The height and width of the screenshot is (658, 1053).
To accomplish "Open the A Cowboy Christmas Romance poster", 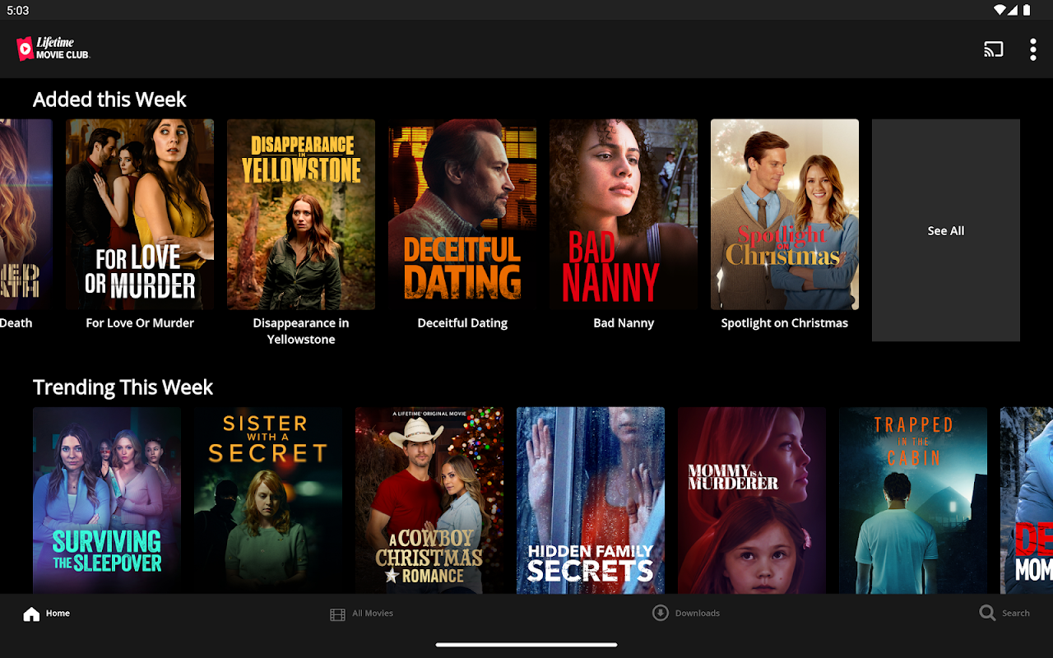I will [x=429, y=500].
